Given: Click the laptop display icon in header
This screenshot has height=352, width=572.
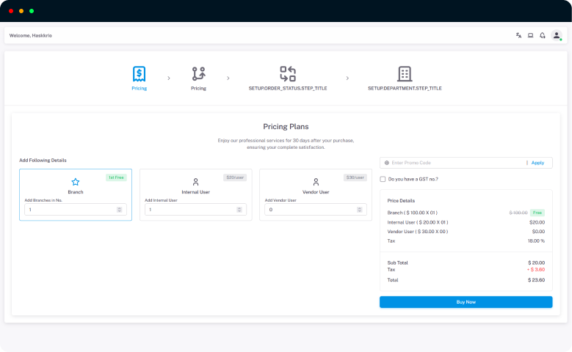Looking at the screenshot, I should pyautogui.click(x=530, y=35).
